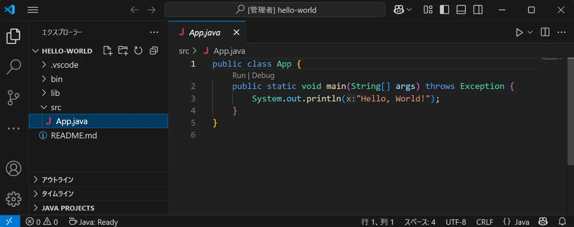Open the Customize Layout icon
The image size is (574, 227).
(x=428, y=10)
